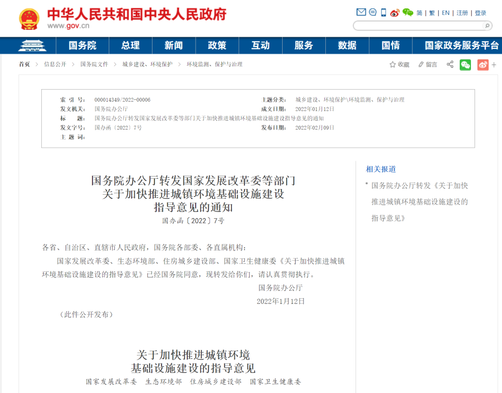This screenshot has height=393, width=502.
Task: Share article via the red Weibo icon
Action: click(482, 65)
